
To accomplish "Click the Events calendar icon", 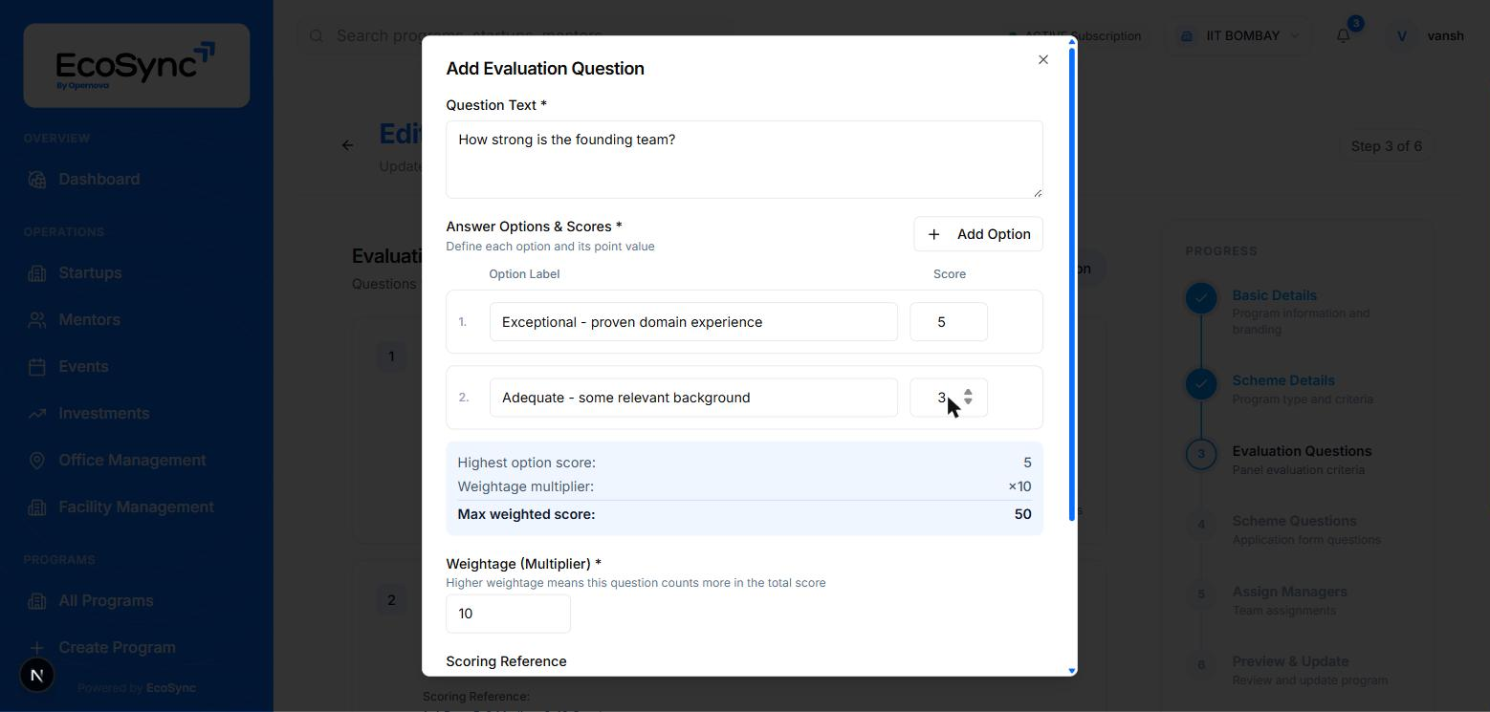I will [x=37, y=367].
